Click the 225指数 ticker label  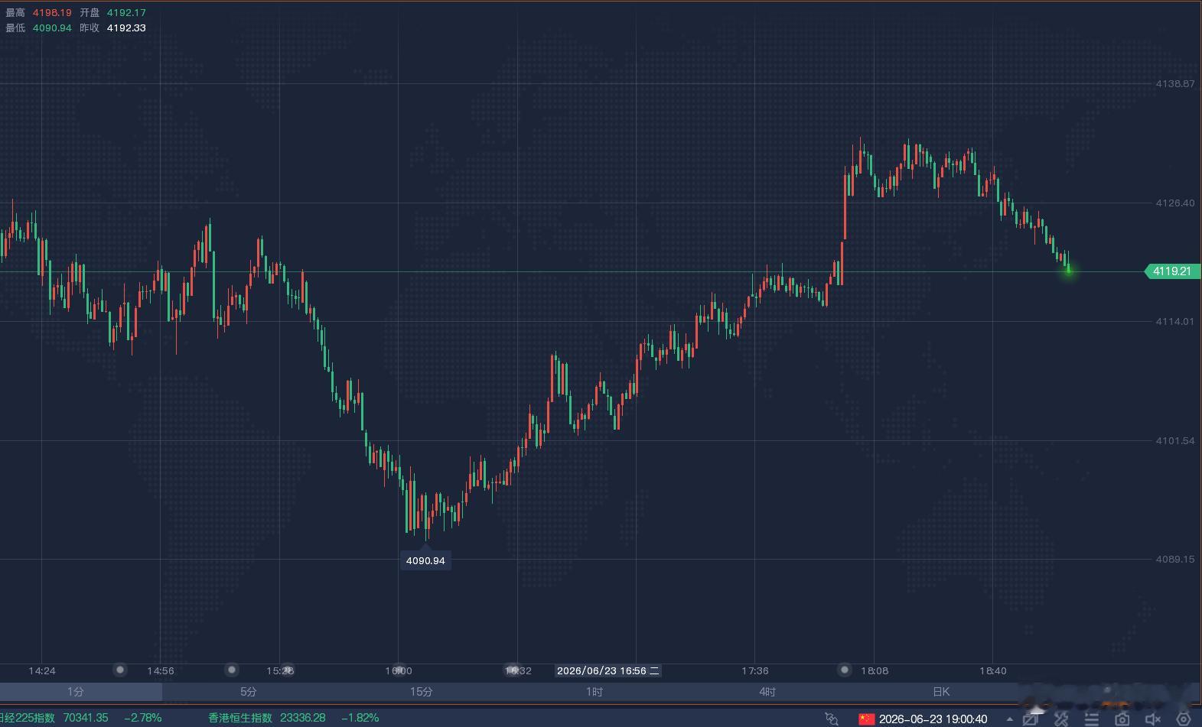point(28,718)
